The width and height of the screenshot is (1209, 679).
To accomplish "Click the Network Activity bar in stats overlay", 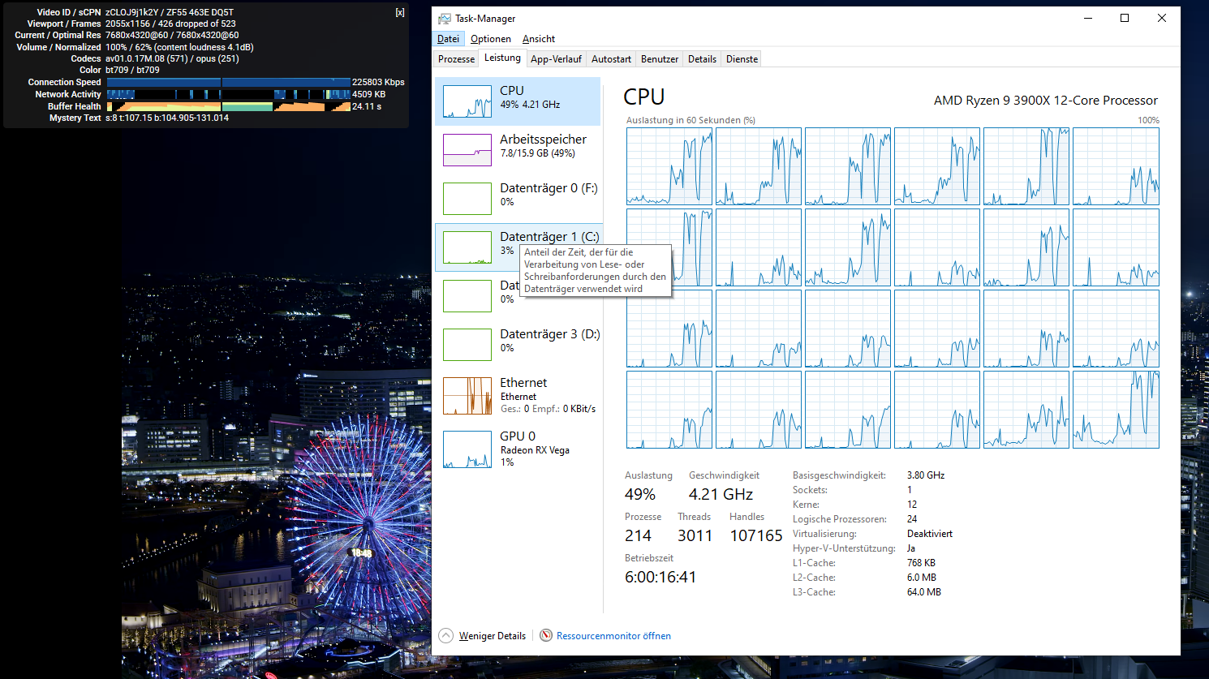I will tap(229, 94).
